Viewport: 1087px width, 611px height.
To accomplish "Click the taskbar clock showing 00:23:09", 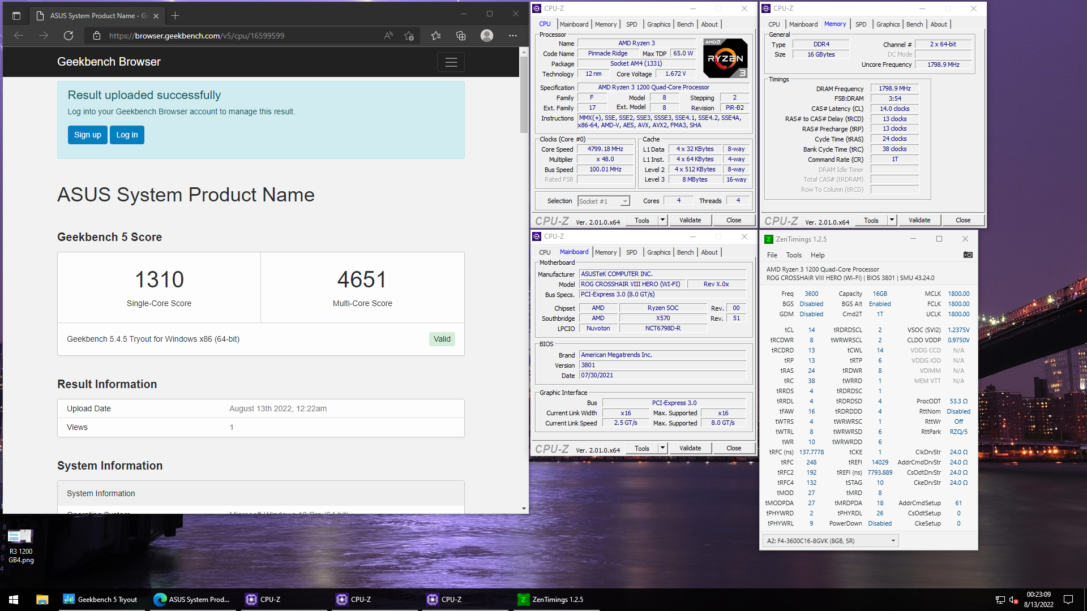I will pyautogui.click(x=1038, y=600).
